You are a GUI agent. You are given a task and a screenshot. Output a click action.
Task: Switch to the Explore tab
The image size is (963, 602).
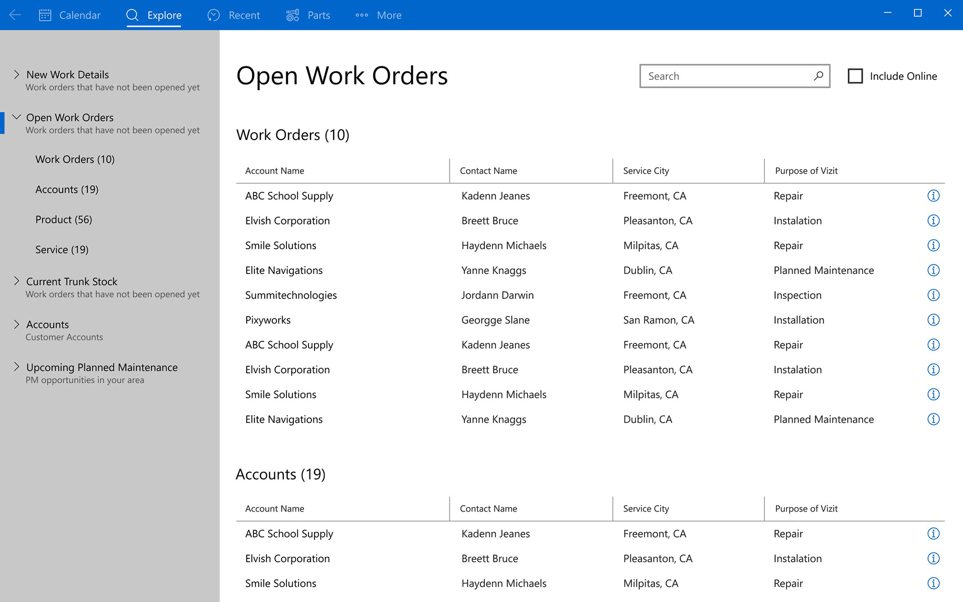click(x=154, y=15)
